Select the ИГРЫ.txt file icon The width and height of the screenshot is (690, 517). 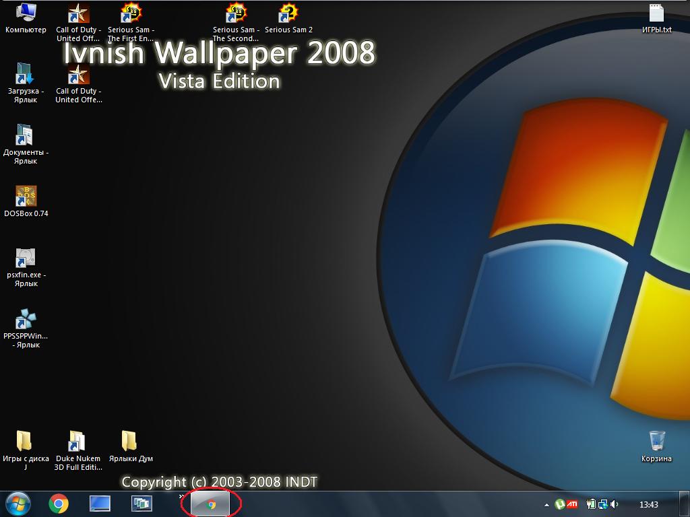click(656, 18)
